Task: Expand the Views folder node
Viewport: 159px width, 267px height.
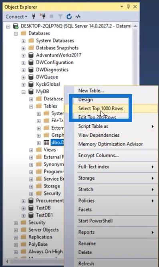Action: (x=31, y=150)
